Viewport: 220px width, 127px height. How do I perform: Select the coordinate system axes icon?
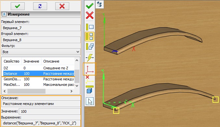click(90, 69)
